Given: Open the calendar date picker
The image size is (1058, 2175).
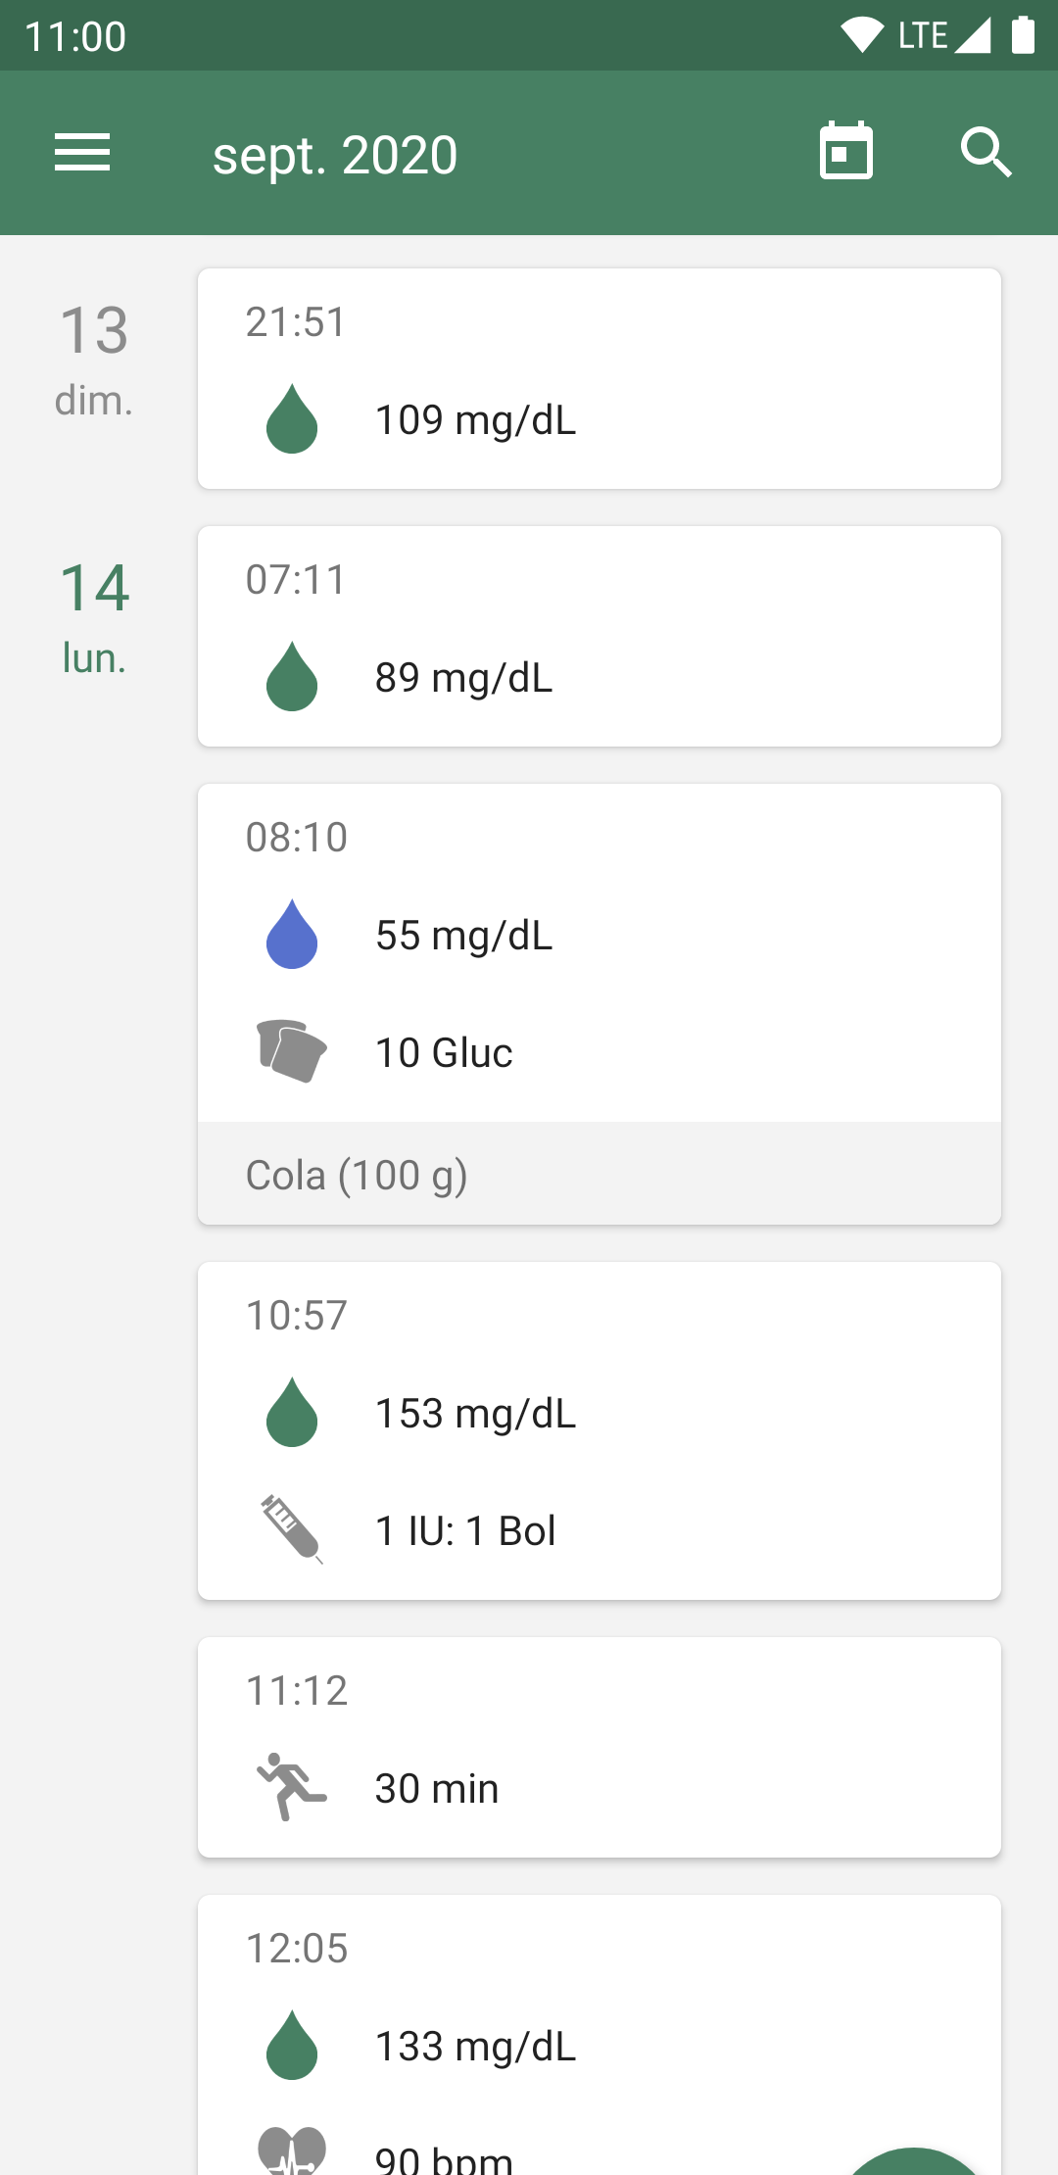Looking at the screenshot, I should pyautogui.click(x=846, y=152).
